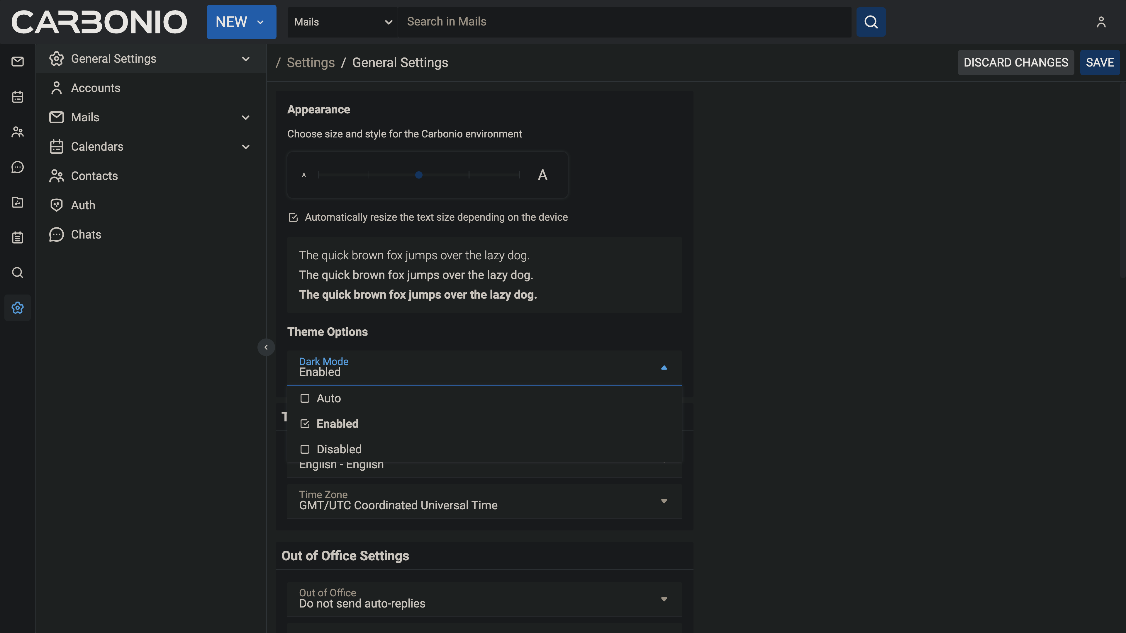Open the Mails module icon in sidebar

click(18, 62)
